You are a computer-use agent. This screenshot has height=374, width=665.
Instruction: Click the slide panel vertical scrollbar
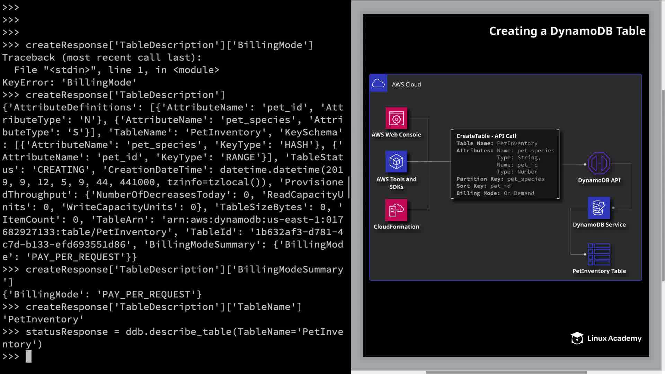pos(663,185)
